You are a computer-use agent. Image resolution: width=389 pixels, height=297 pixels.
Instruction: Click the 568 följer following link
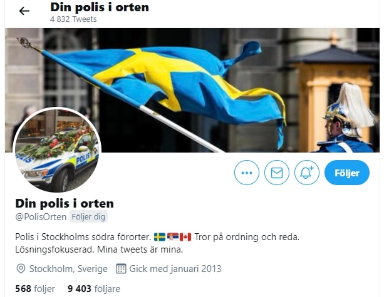35,289
